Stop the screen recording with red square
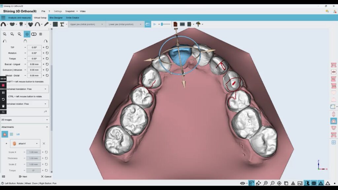Viewport: 338px width, 190px height. (3, 85)
